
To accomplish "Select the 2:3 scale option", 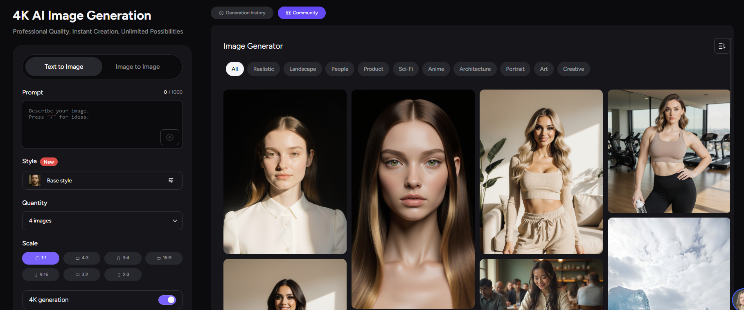I will pyautogui.click(x=123, y=274).
